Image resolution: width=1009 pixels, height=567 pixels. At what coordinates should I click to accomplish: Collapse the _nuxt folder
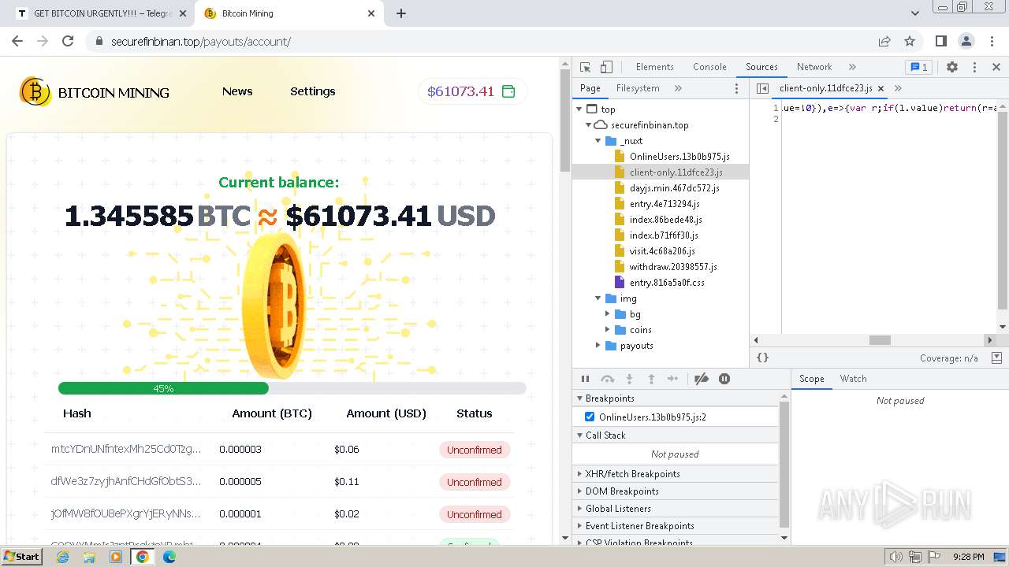(x=598, y=140)
